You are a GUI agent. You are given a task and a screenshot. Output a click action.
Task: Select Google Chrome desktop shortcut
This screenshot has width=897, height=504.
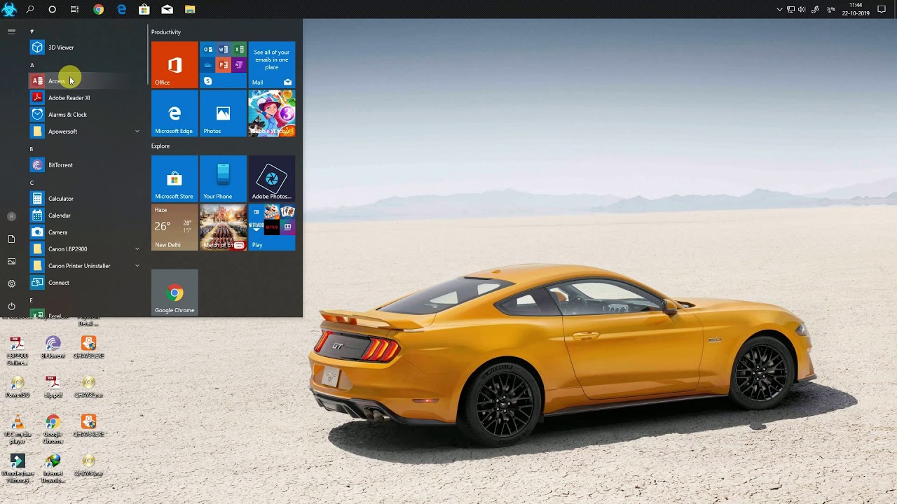click(53, 430)
